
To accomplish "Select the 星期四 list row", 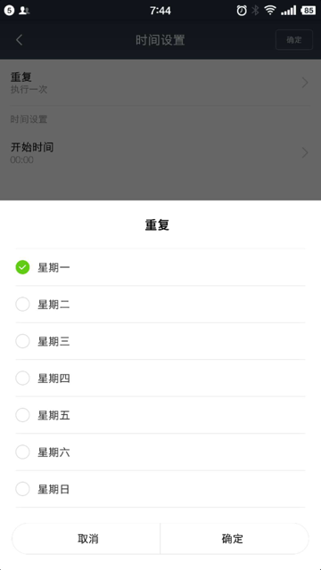I will 160,378.
